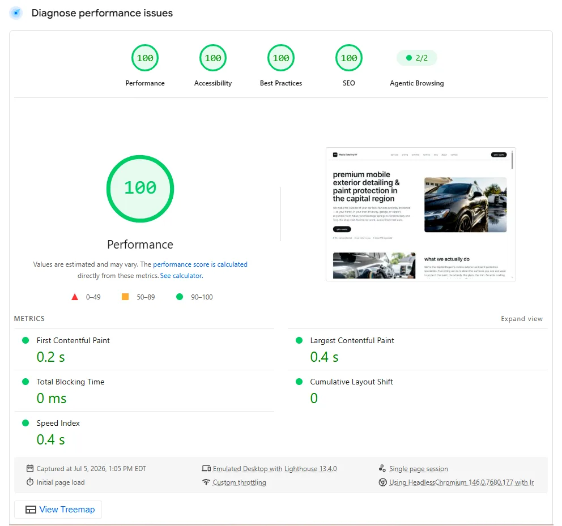
Task: Toggle Expand view for metrics
Action: pos(522,319)
